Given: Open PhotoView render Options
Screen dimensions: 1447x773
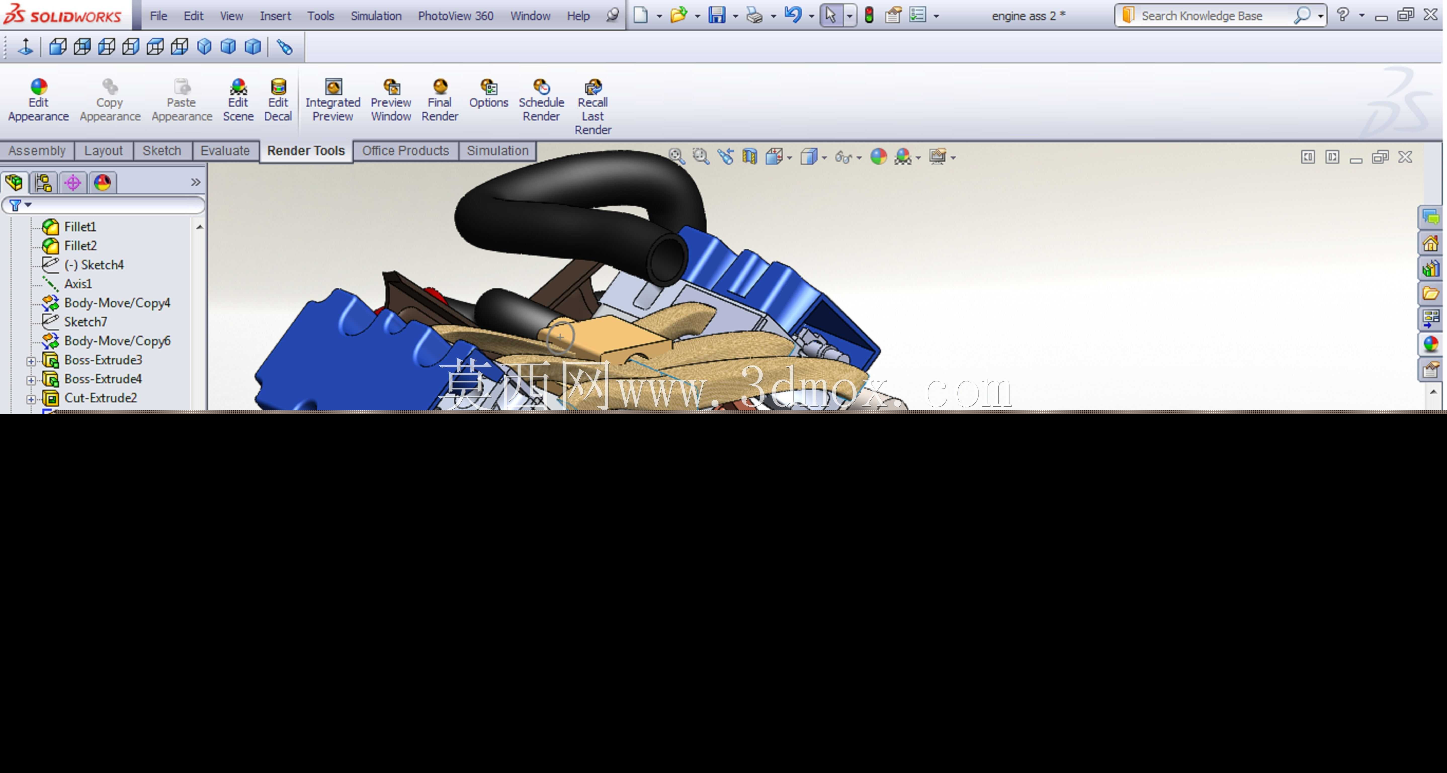Looking at the screenshot, I should [489, 94].
